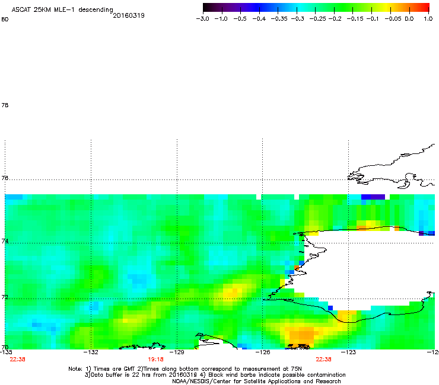The height and width of the screenshot is (385, 439).
Task: Choose the "-0.2" color scale label
Action: pyautogui.click(x=335, y=19)
